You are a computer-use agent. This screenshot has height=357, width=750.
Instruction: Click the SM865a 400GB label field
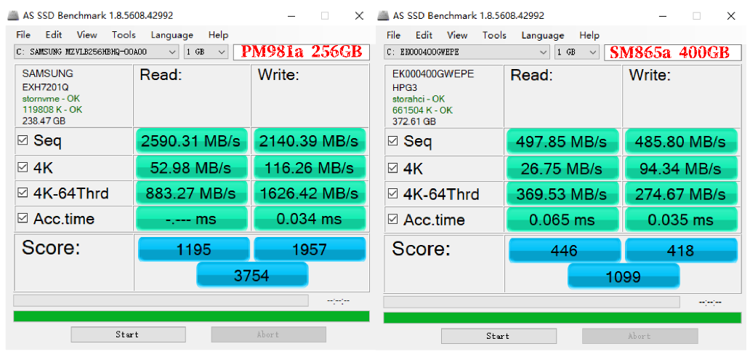[x=672, y=52]
